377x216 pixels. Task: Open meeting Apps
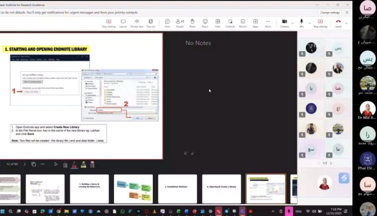click(255, 23)
